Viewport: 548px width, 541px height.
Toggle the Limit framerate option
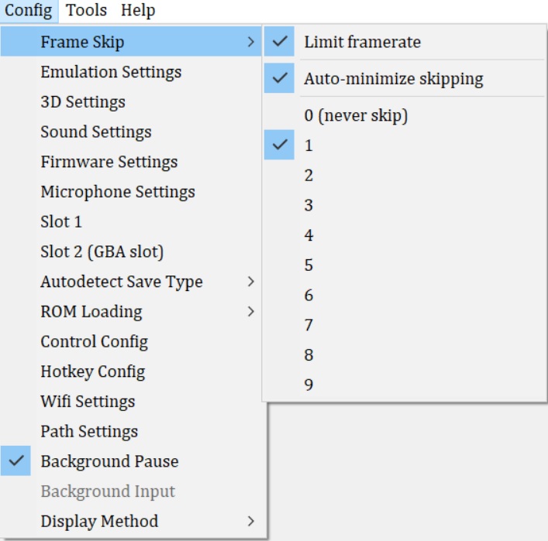click(x=362, y=42)
